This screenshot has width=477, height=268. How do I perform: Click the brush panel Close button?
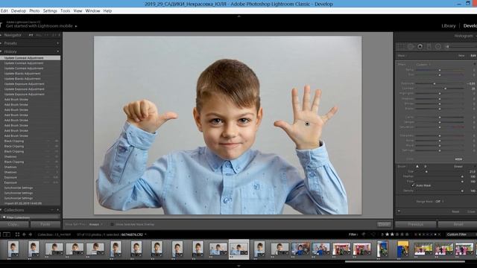pyautogui.click(x=471, y=211)
